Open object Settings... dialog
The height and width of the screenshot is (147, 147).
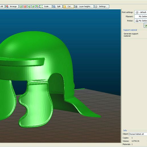pyautogui.click(x=102, y=7)
